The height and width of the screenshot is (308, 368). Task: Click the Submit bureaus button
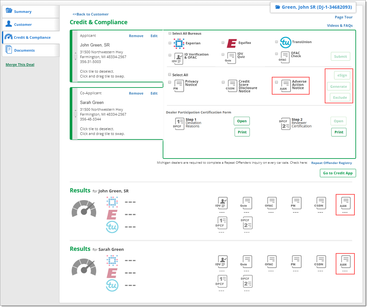pos(340,56)
